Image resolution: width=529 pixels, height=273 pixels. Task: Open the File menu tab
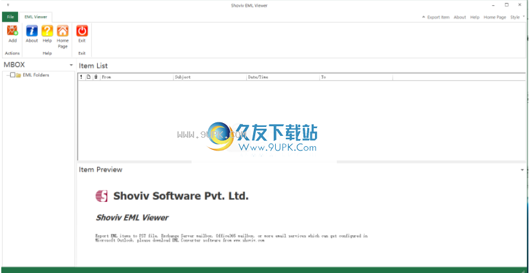click(x=10, y=17)
